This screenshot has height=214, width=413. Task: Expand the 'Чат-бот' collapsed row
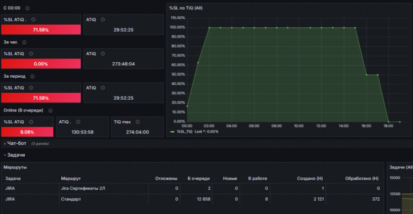[17, 143]
